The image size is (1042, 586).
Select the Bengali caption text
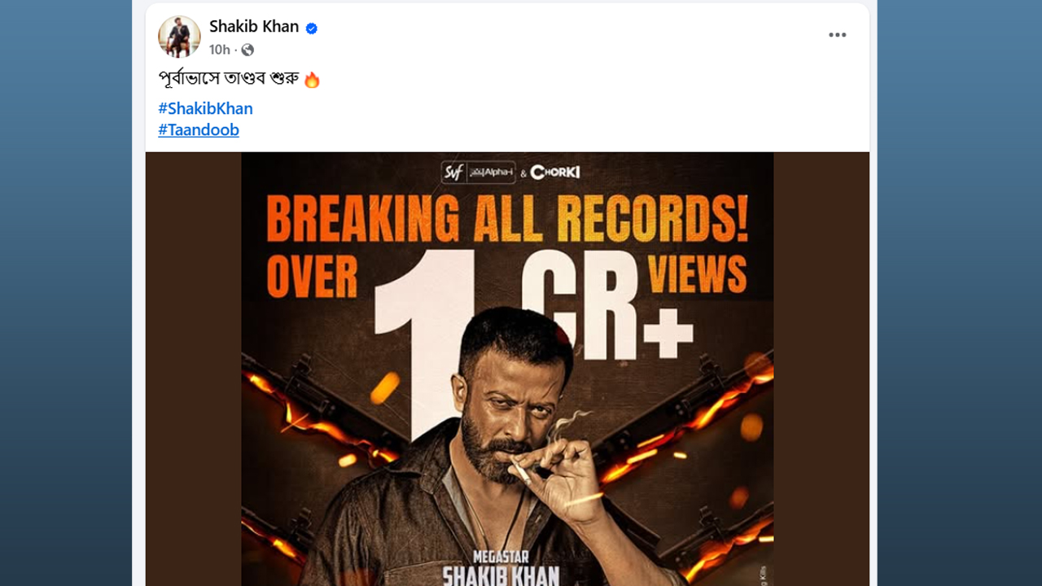coord(228,79)
